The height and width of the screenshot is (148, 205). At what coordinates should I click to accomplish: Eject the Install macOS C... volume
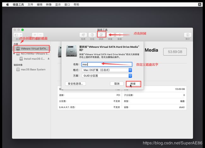[x=49, y=59]
